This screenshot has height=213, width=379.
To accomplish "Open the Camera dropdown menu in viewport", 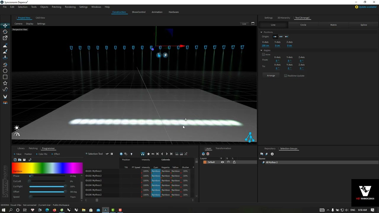I will [18, 24].
